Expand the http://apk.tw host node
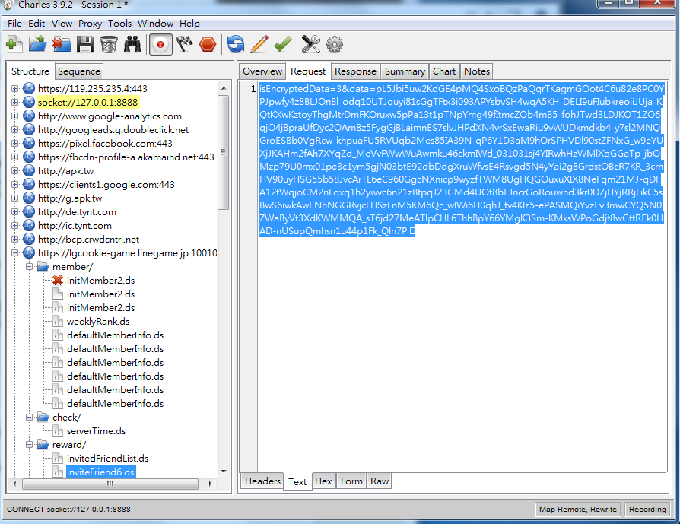Viewport: 680px width, 524px height. 15,171
